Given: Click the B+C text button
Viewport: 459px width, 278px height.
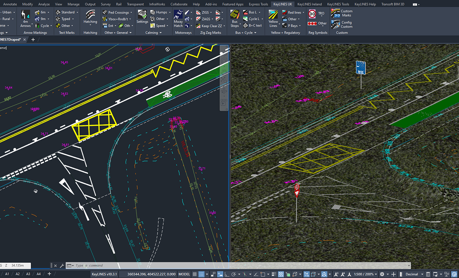Looking at the screenshot, I should 254,25.
